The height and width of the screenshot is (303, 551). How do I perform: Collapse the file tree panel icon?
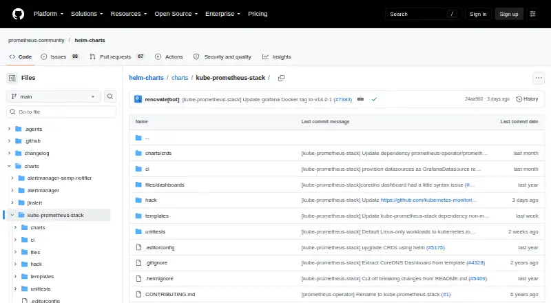coord(12,78)
